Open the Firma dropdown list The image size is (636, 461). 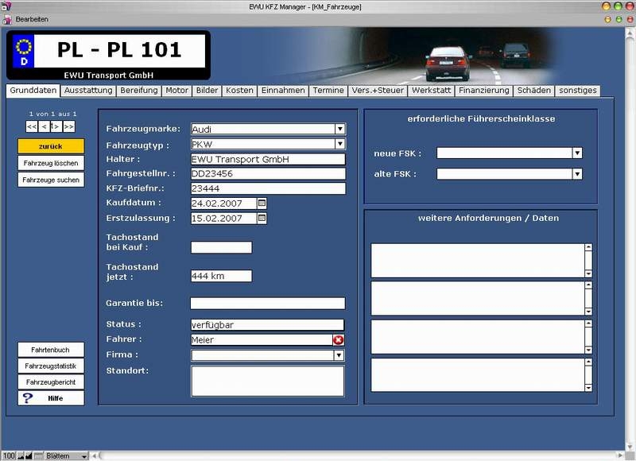[339, 355]
